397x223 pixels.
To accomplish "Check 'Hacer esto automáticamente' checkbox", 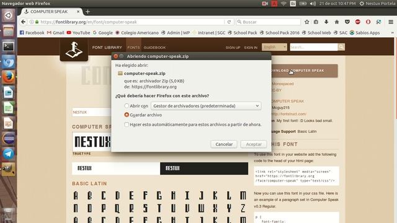I will tap(127, 125).
